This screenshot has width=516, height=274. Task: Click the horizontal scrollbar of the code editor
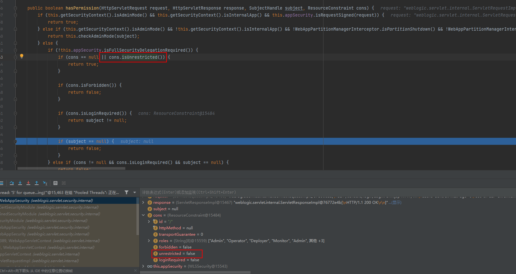pyautogui.click(x=71, y=168)
